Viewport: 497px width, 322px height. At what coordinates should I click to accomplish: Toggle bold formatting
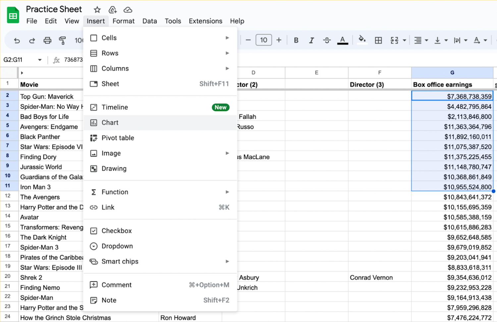[x=296, y=40]
